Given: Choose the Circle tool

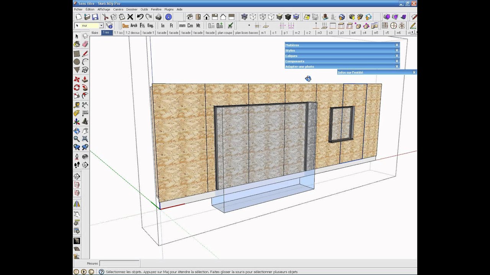Looking at the screenshot, I should tap(77, 62).
